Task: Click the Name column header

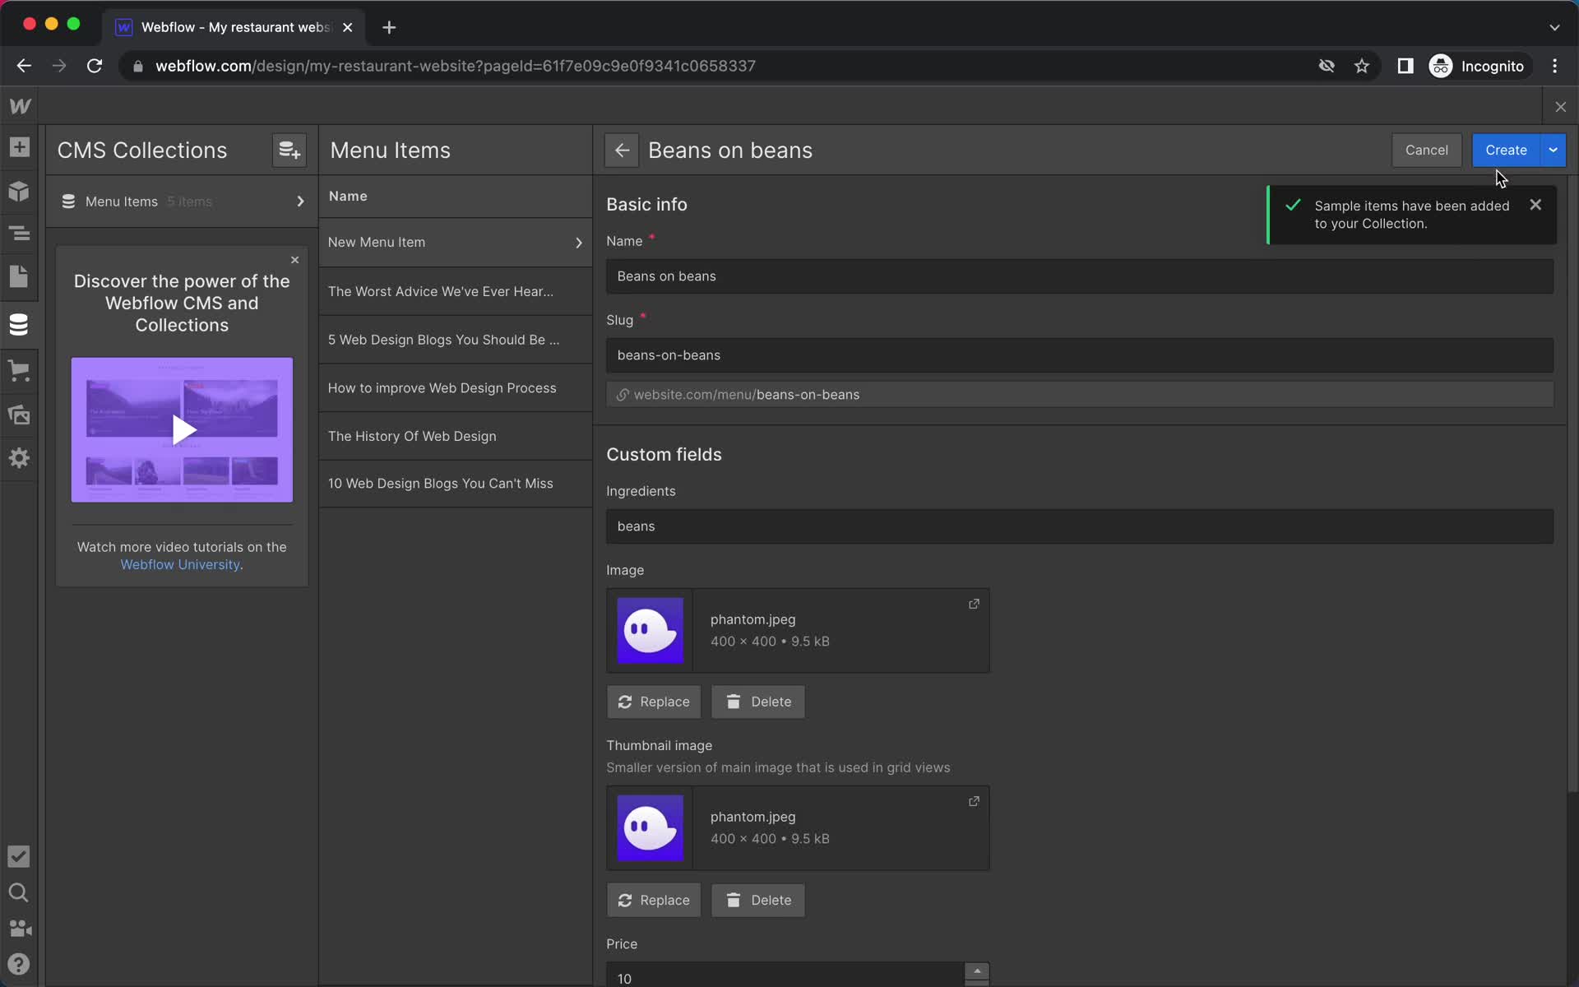Action: click(348, 197)
